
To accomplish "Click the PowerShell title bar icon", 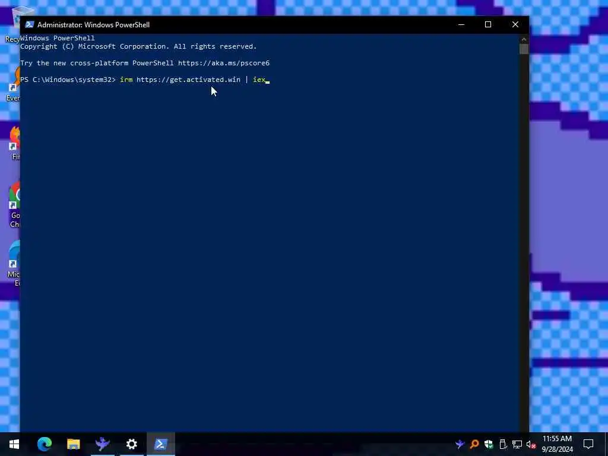I will 30,24.
